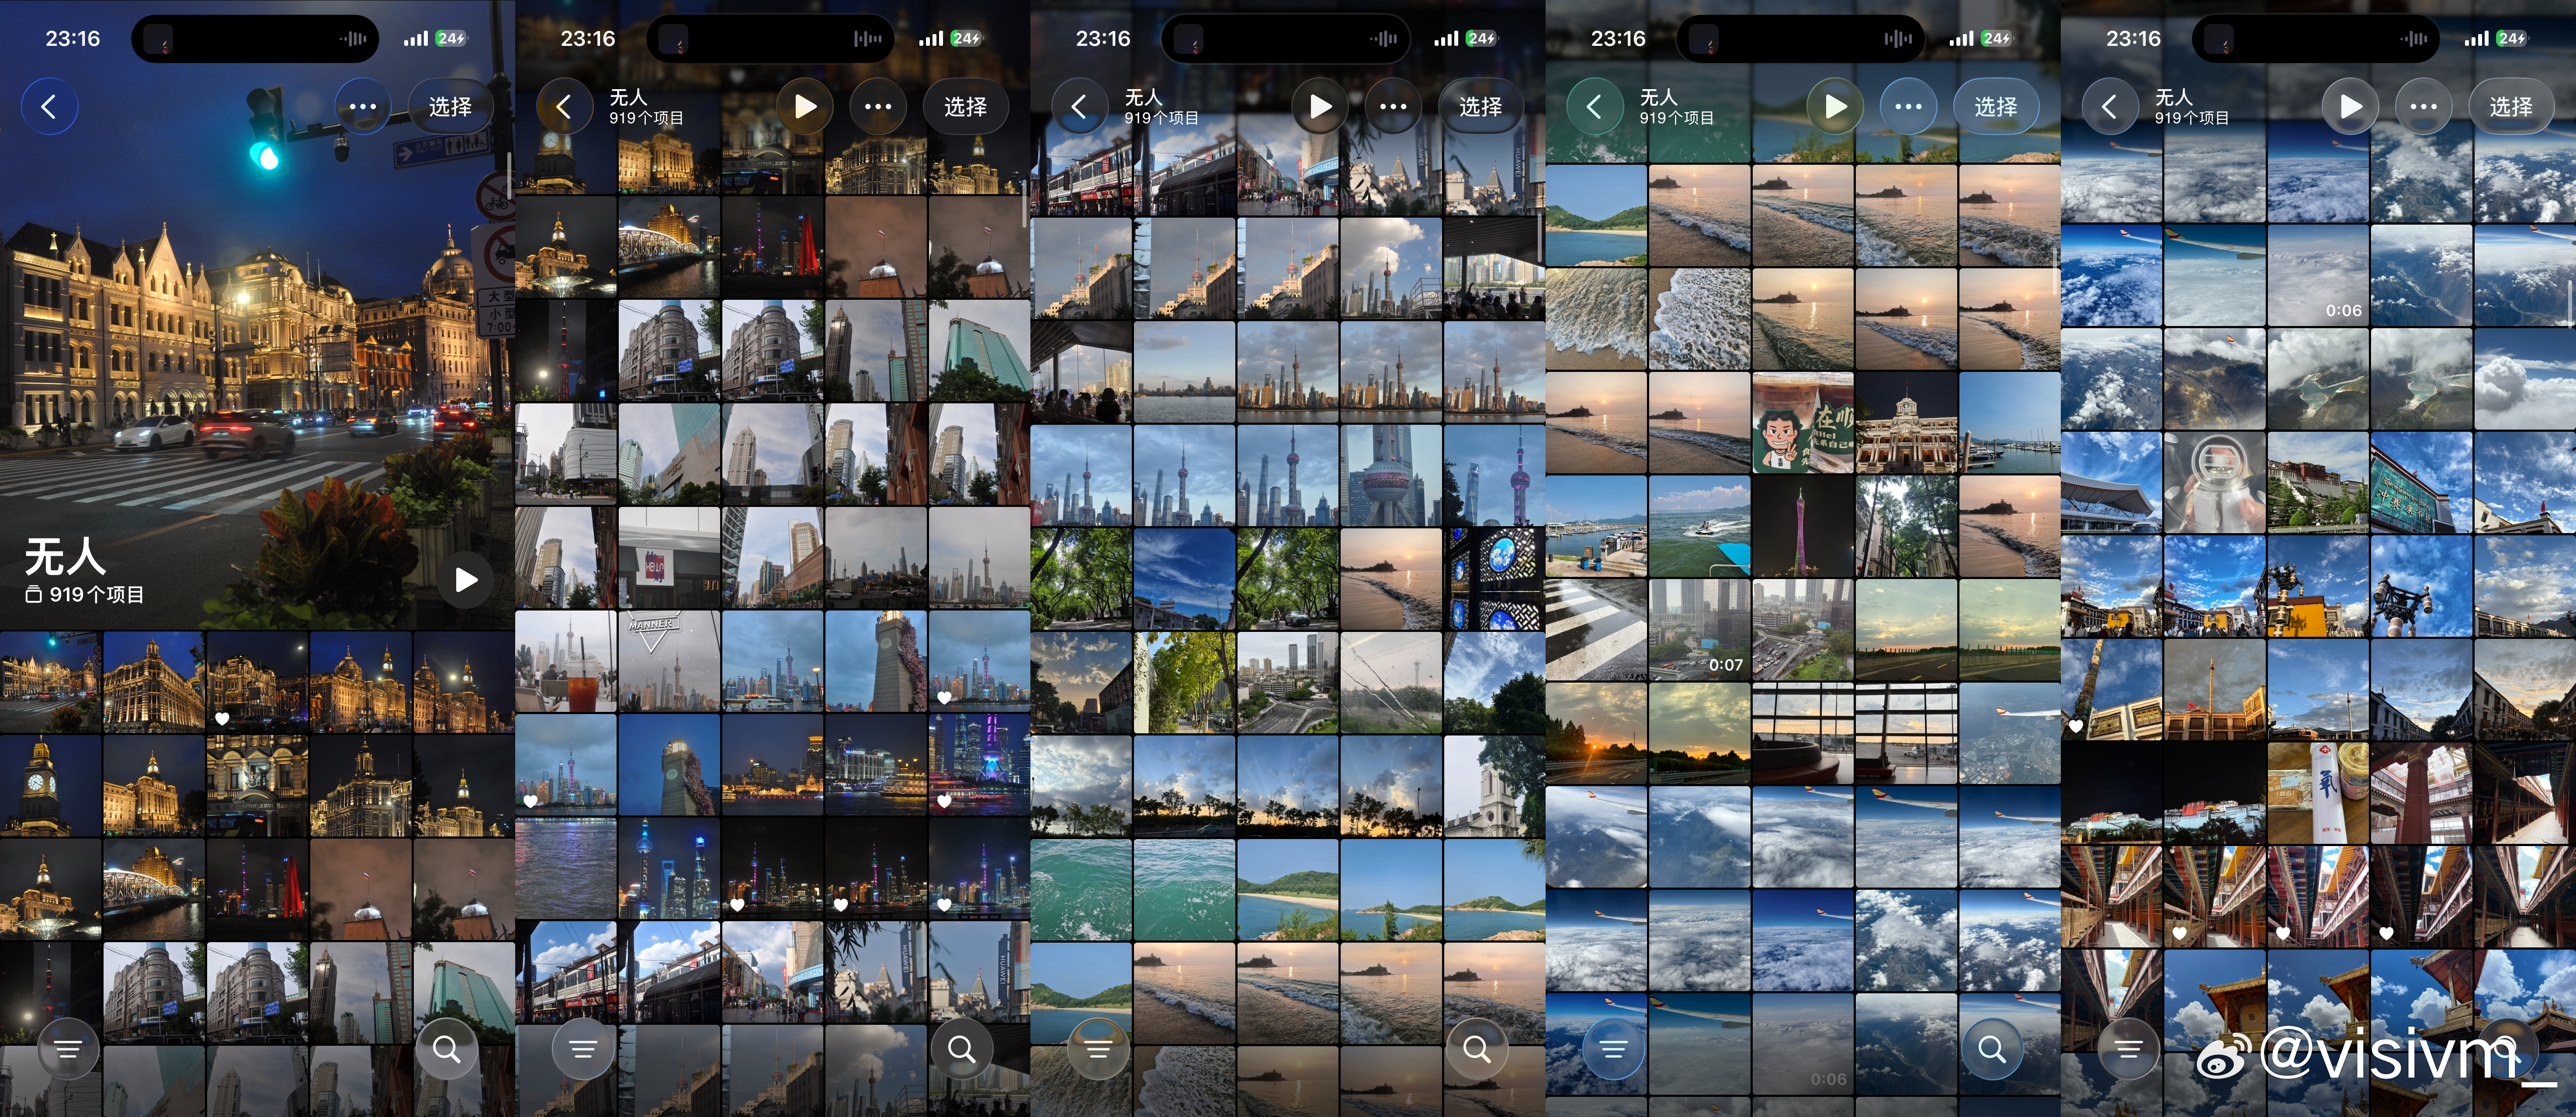2576x1117 pixels.
Task: Tap the 919个项目 subtitle in the fifth screenshot header
Action: click(2191, 118)
